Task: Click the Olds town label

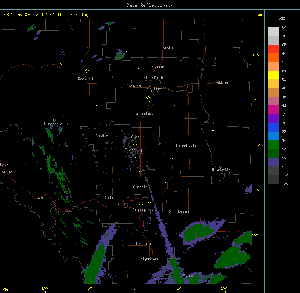Action: point(135,137)
